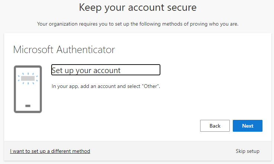Click the home button on phone graphic

click(28, 106)
